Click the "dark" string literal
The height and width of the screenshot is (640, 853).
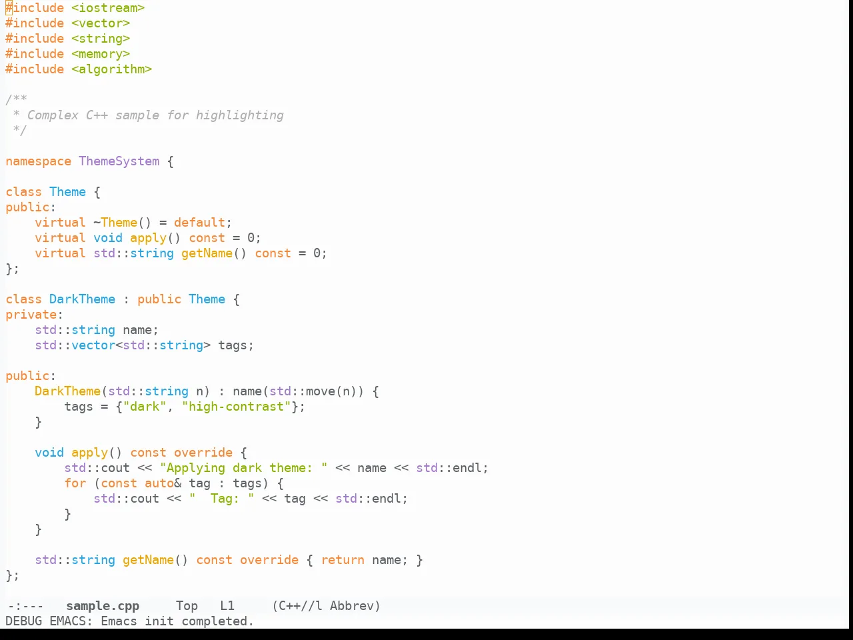[x=145, y=407]
